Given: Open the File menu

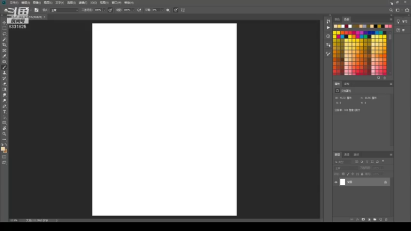Looking at the screenshot, I should (x=14, y=3).
